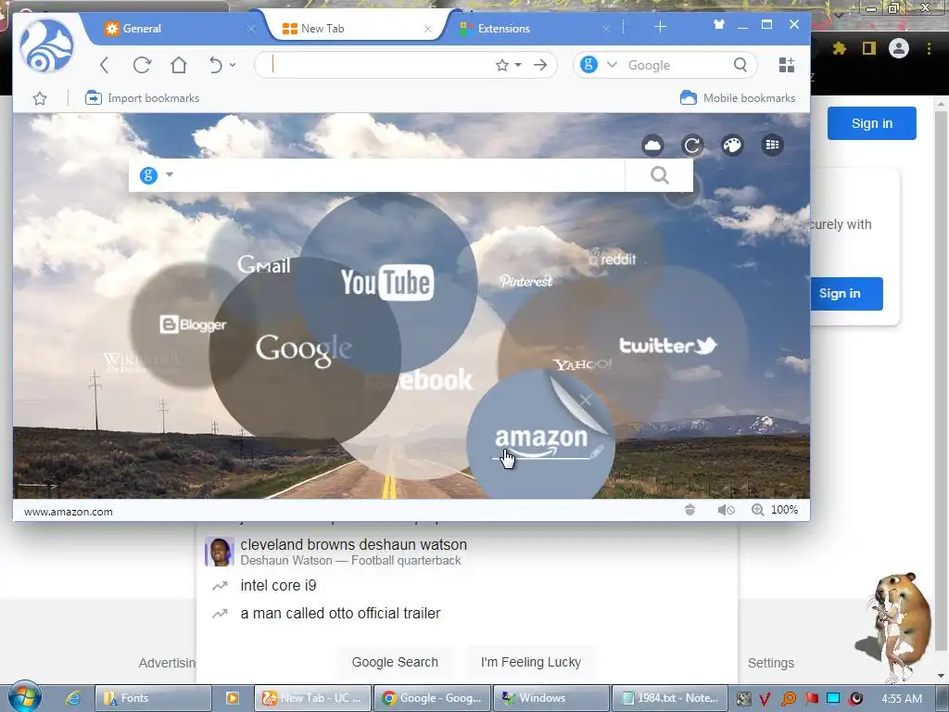949x712 pixels.
Task: Open the Twitter bubble
Action: 667,346
